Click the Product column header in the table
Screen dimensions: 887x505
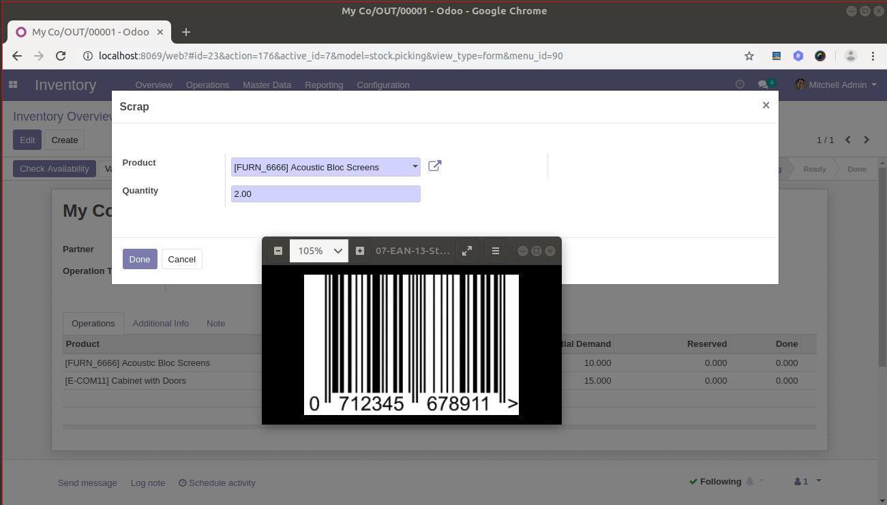82,344
